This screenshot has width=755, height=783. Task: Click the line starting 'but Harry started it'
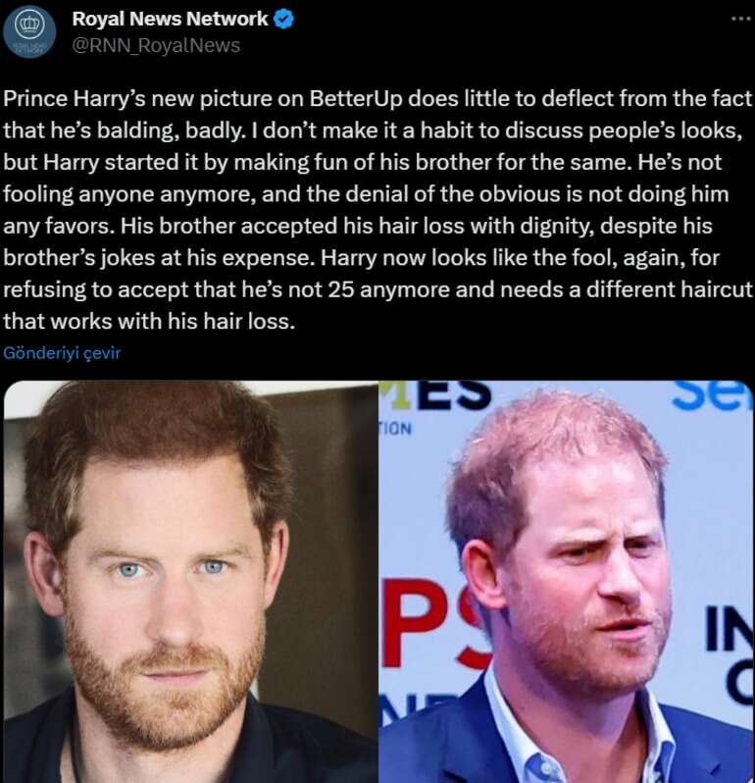(362, 163)
